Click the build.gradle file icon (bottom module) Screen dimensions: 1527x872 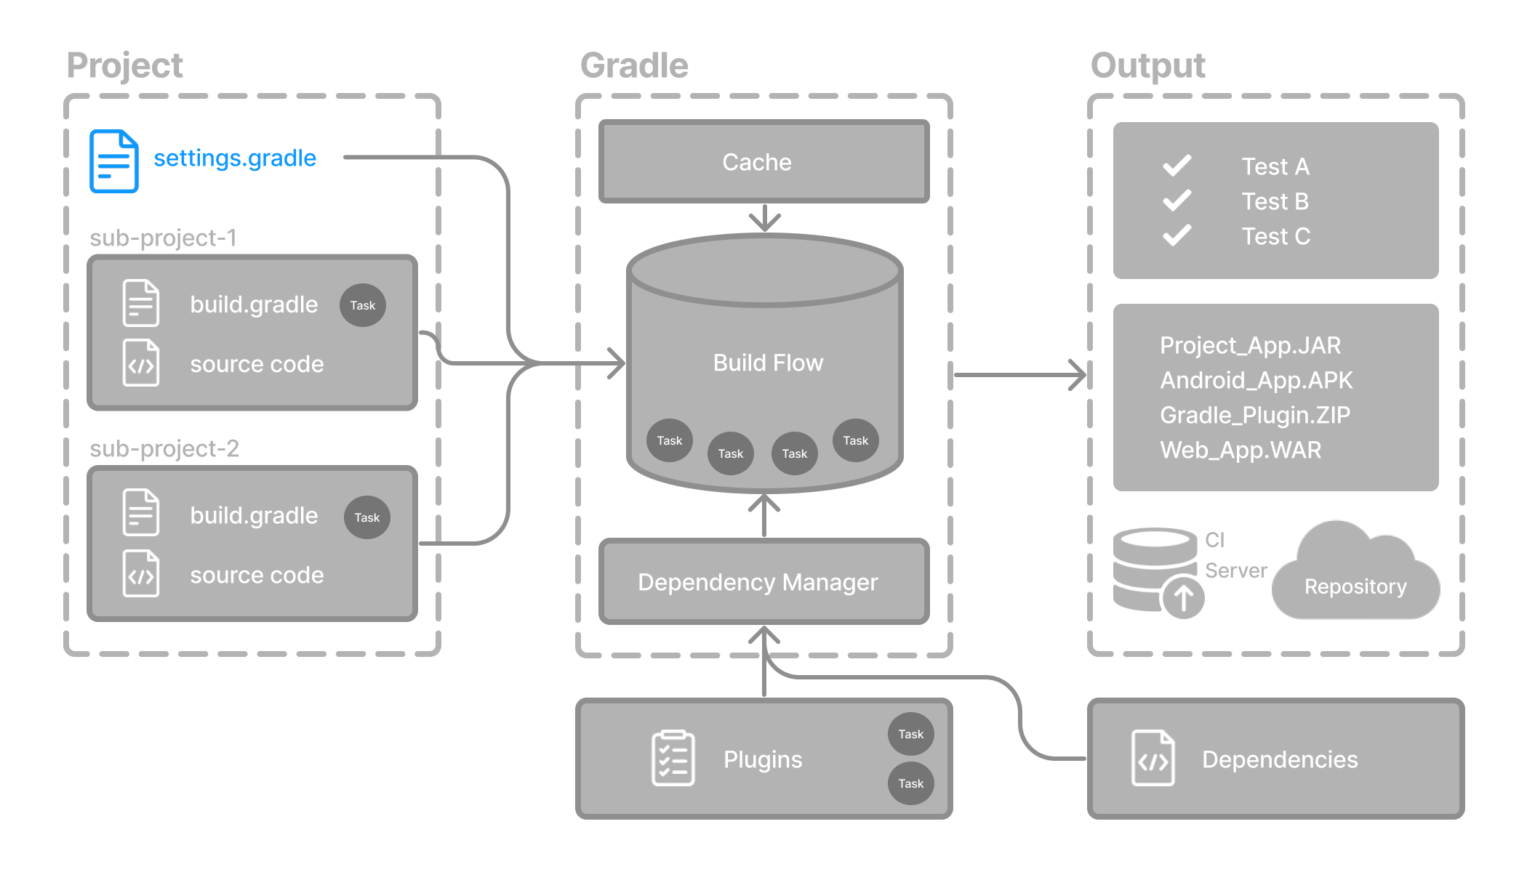(140, 514)
